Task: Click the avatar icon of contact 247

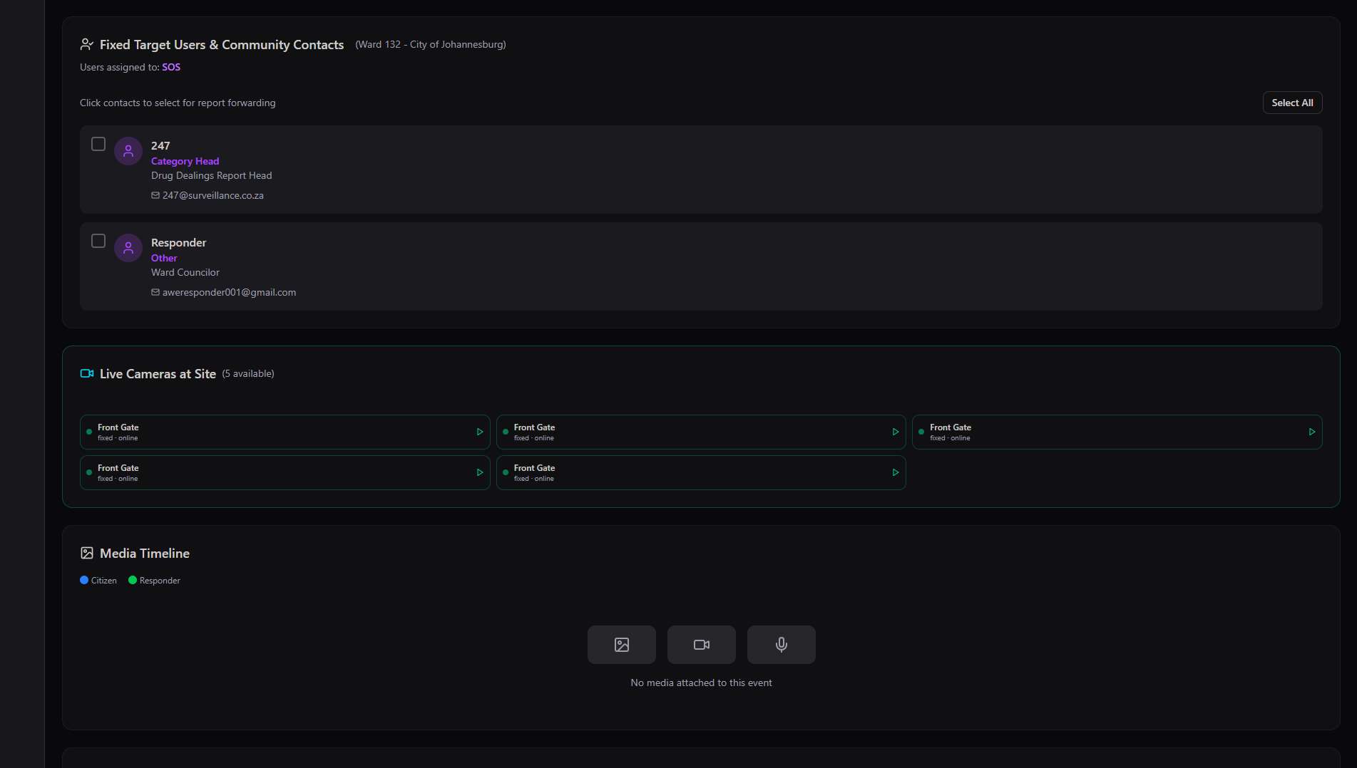Action: coord(128,151)
